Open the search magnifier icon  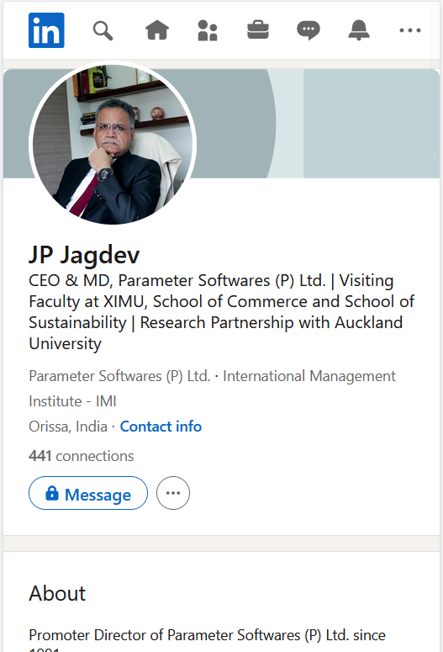(x=103, y=31)
